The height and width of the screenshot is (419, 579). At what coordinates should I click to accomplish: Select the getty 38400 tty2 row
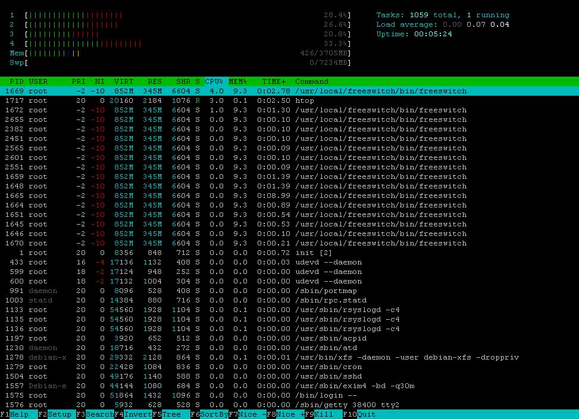point(289,405)
